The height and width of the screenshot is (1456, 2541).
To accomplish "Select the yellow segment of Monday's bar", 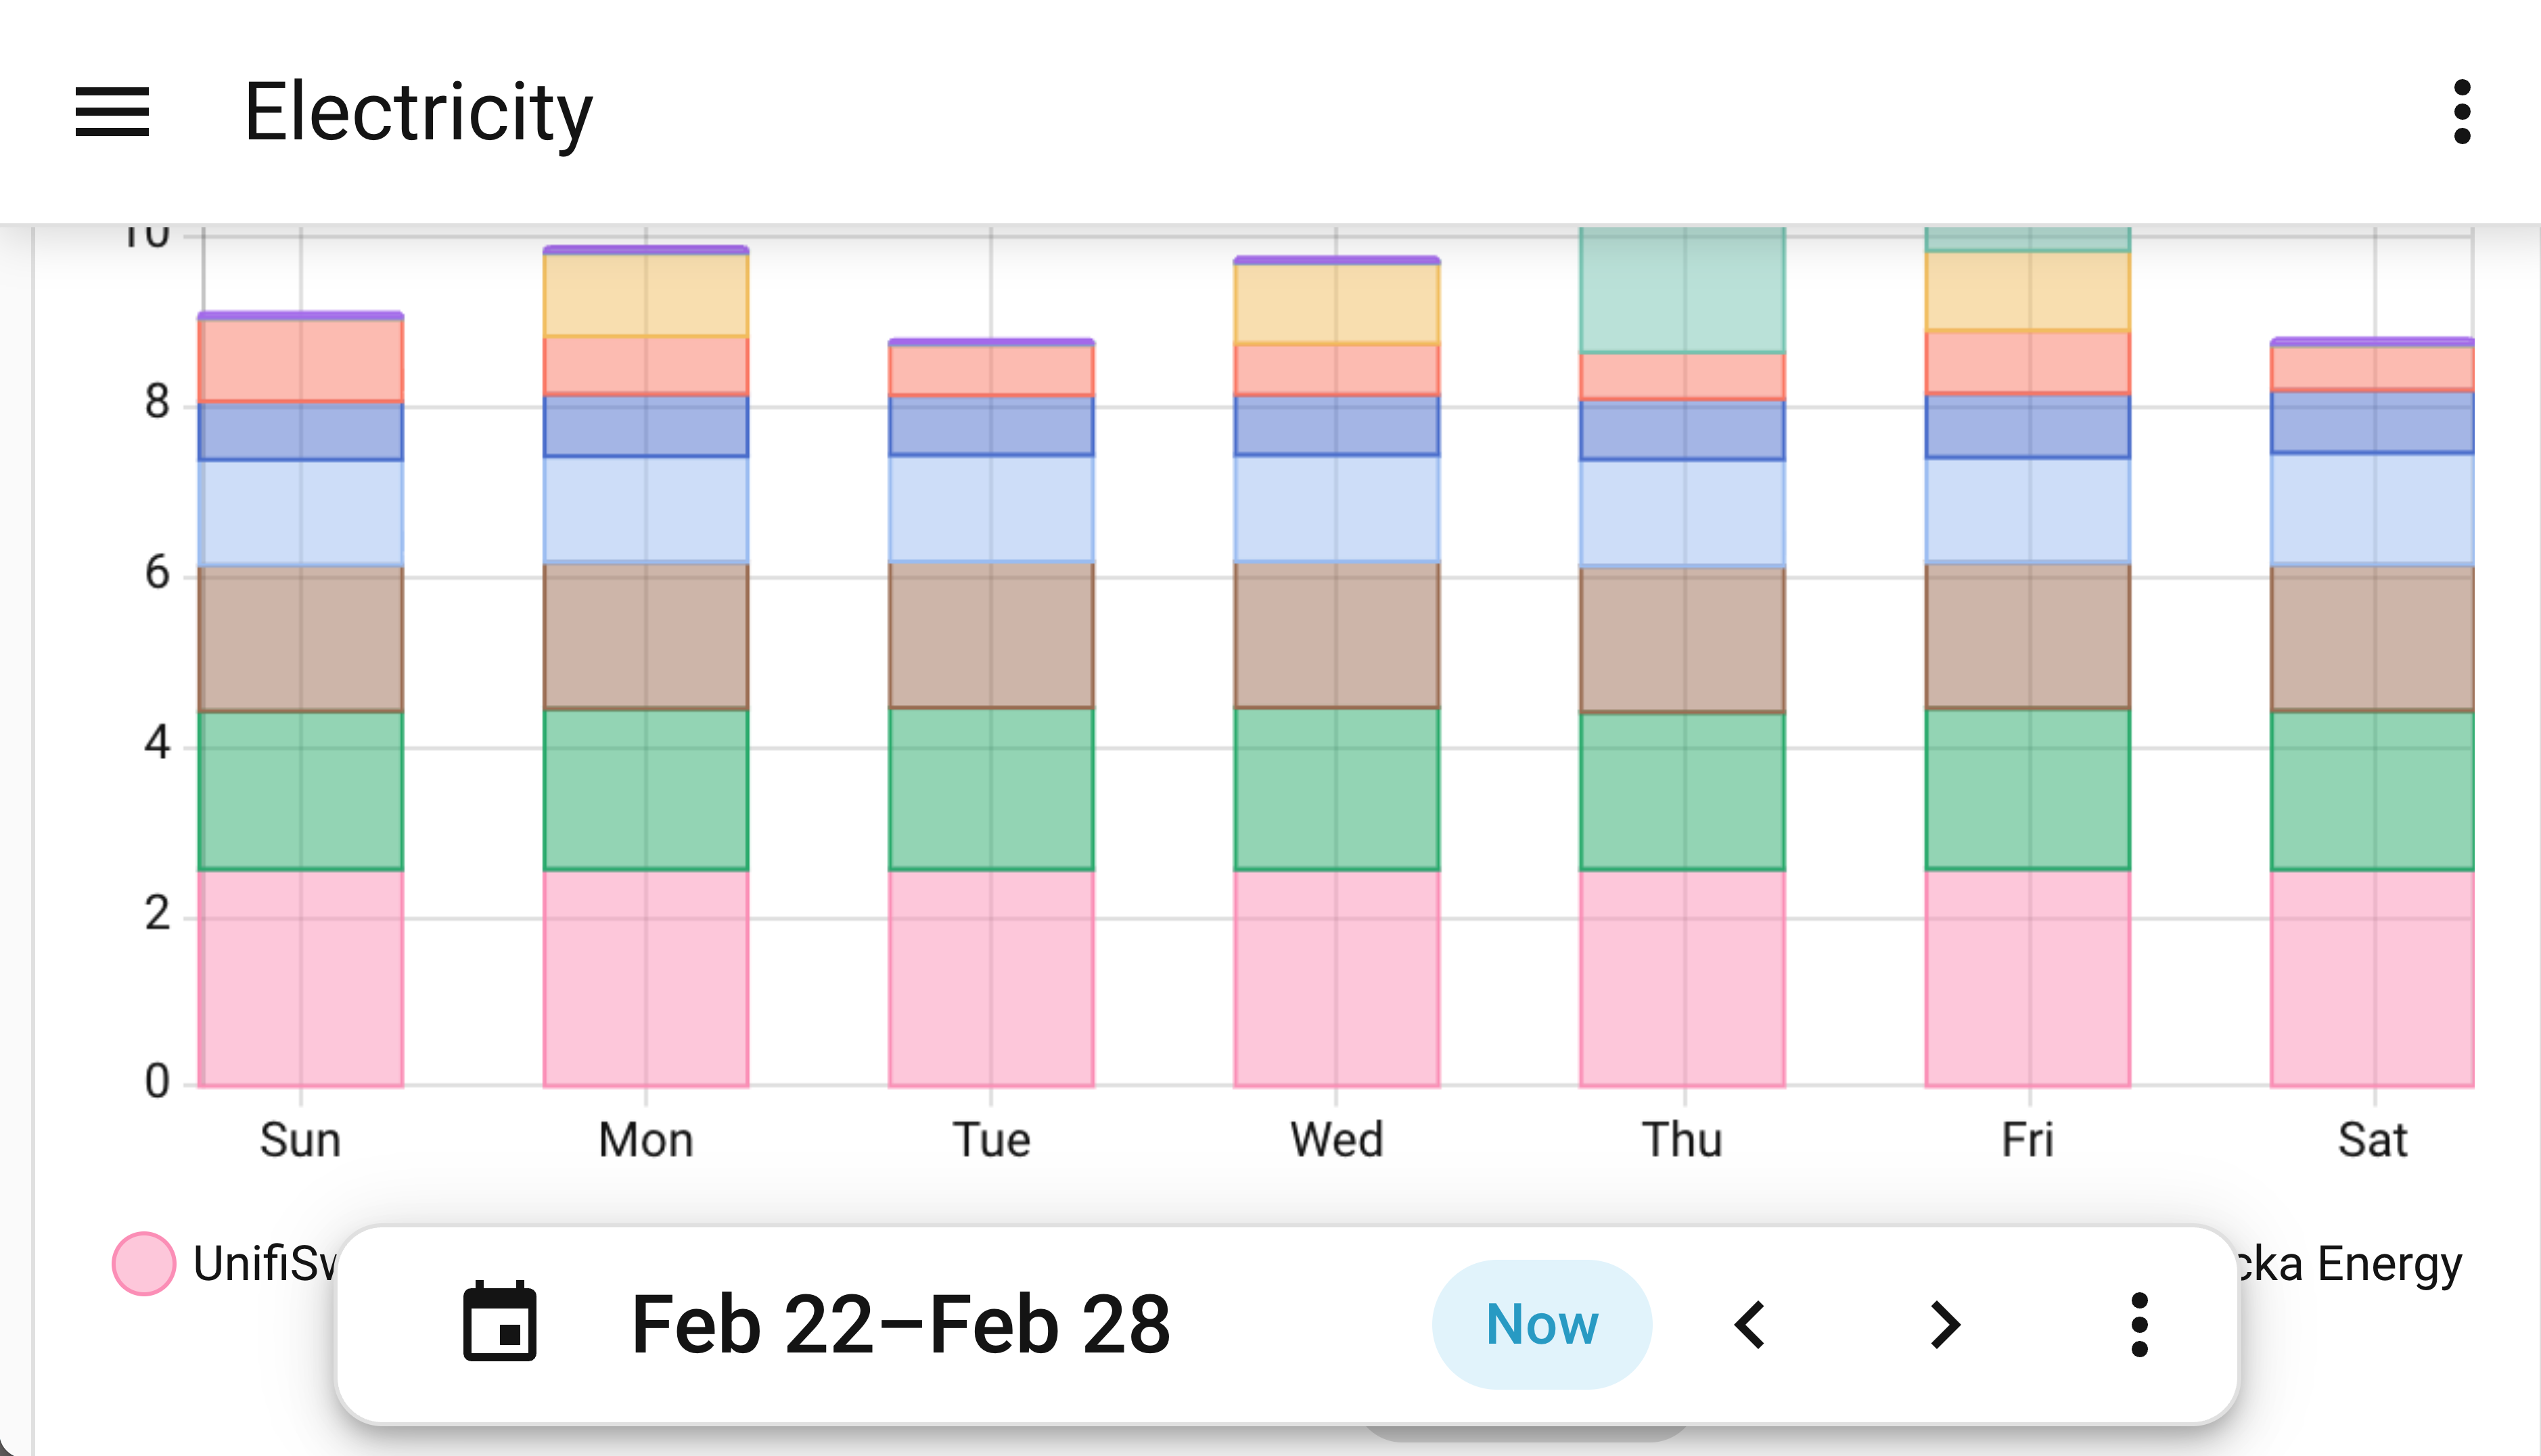I will (646, 295).
